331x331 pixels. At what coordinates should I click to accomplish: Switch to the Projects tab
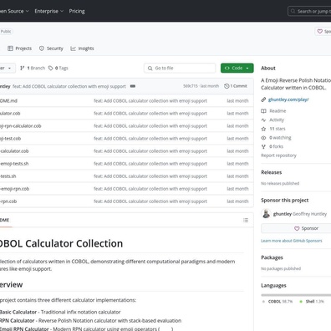pos(19,48)
